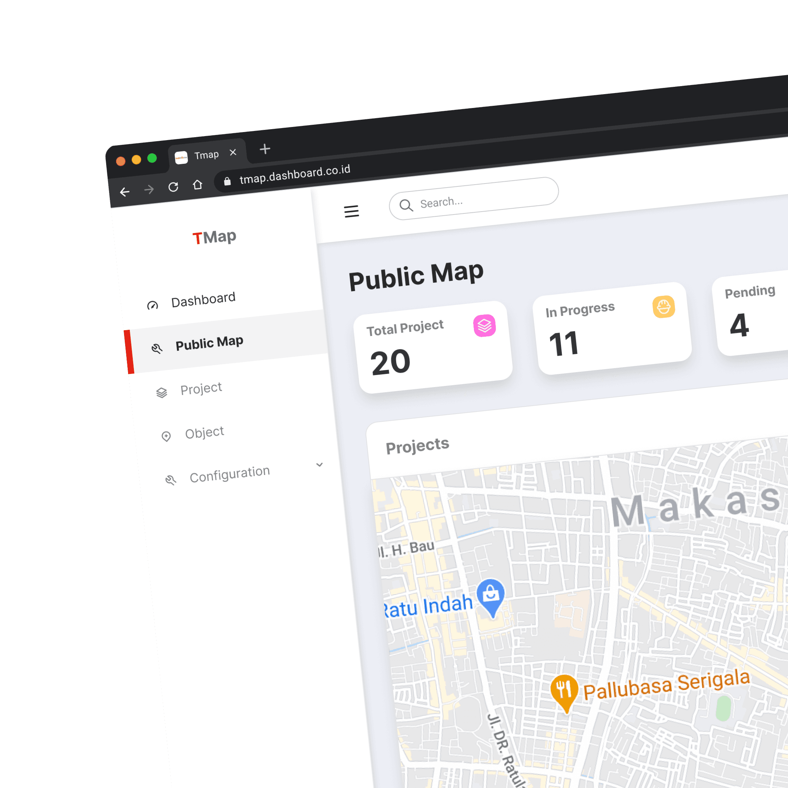Select the Tmap browser tab

(208, 155)
